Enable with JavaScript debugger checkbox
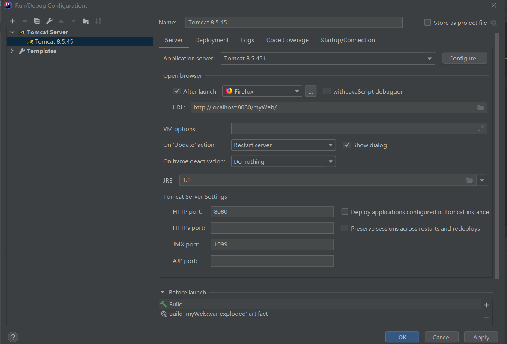The width and height of the screenshot is (507, 344). (327, 91)
